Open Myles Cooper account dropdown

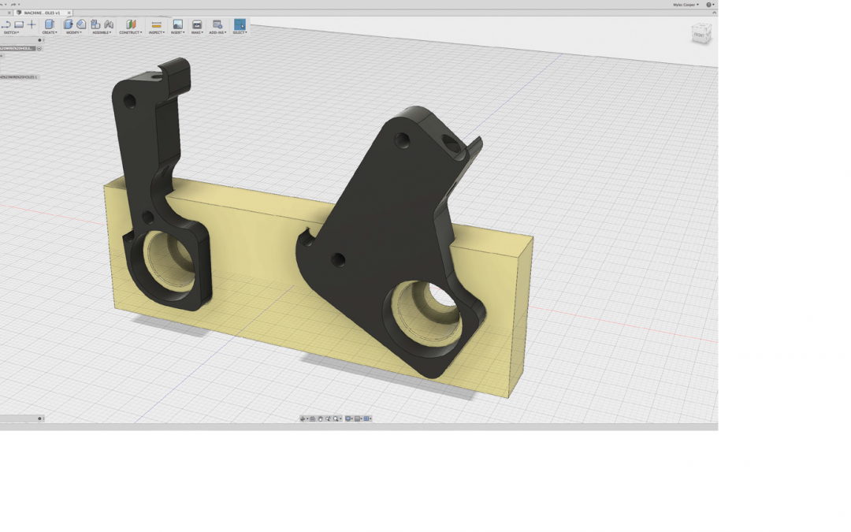686,5
